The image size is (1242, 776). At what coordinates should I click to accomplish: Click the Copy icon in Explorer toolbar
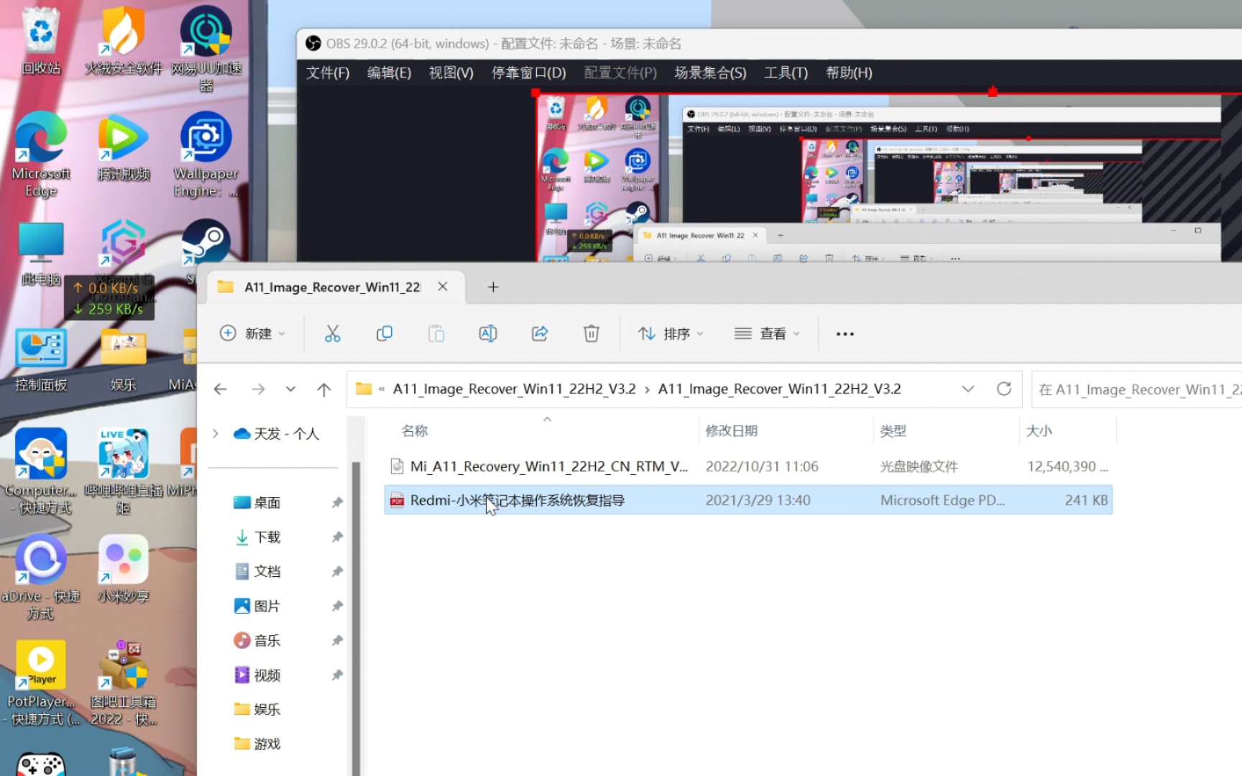385,333
